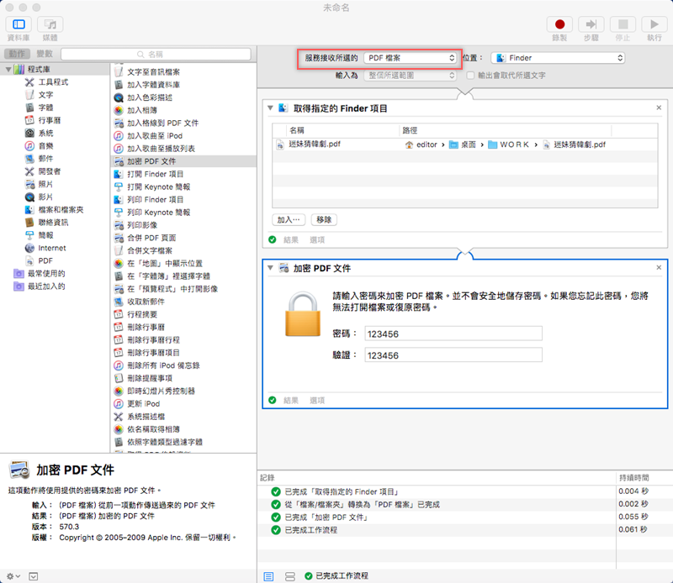This screenshot has width=673, height=583.
Task: Click the Step button in toolbar
Action: [x=591, y=25]
